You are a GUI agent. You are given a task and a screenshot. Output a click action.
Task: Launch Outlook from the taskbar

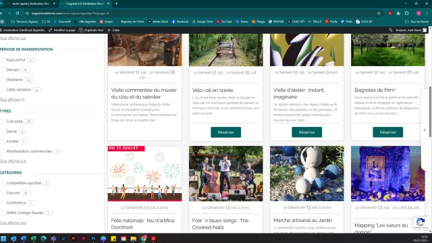coord(13,238)
